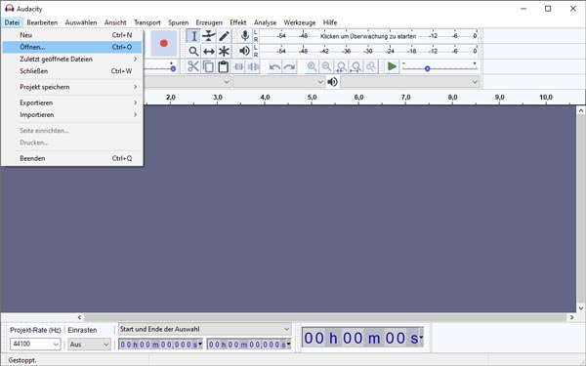586x366 pixels.
Task: Open the Einrasten dropdown set to Aus
Action: tap(89, 344)
